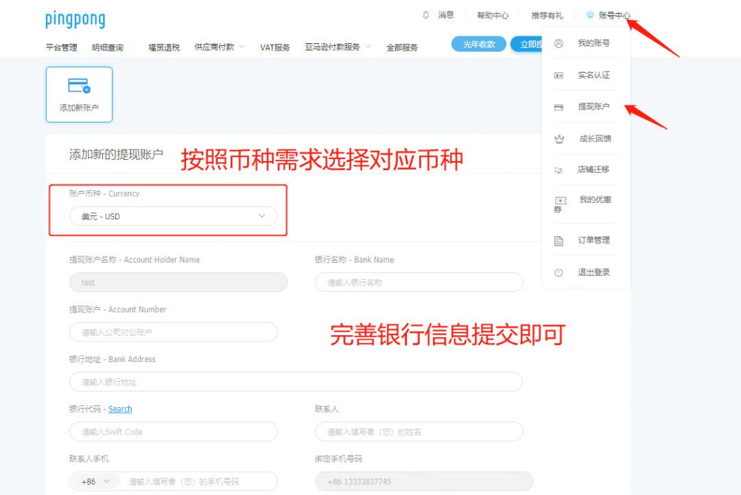Expand the +86 country code dropdown

(95, 481)
